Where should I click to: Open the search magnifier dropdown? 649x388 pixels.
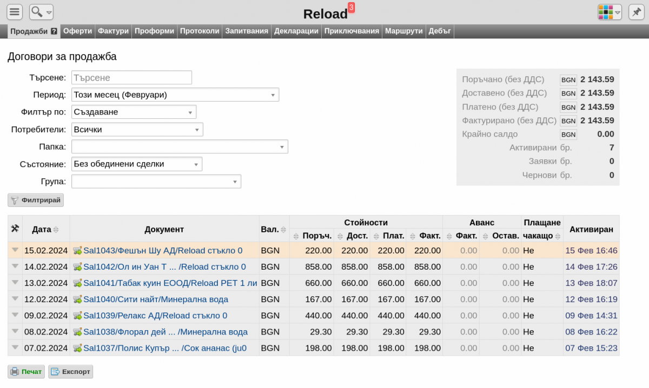pos(41,11)
